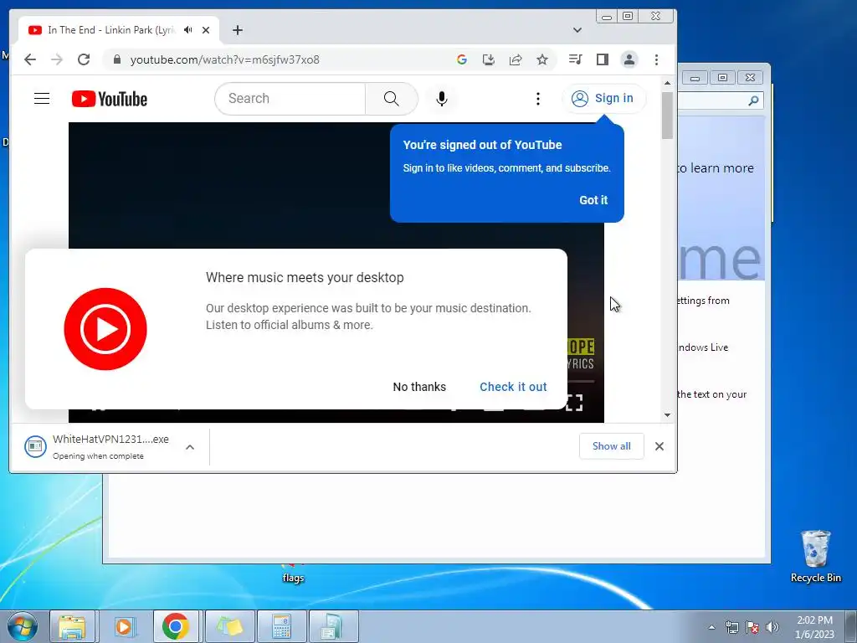This screenshot has width=857, height=643.
Task: Decline with No thanks
Action: 419,387
